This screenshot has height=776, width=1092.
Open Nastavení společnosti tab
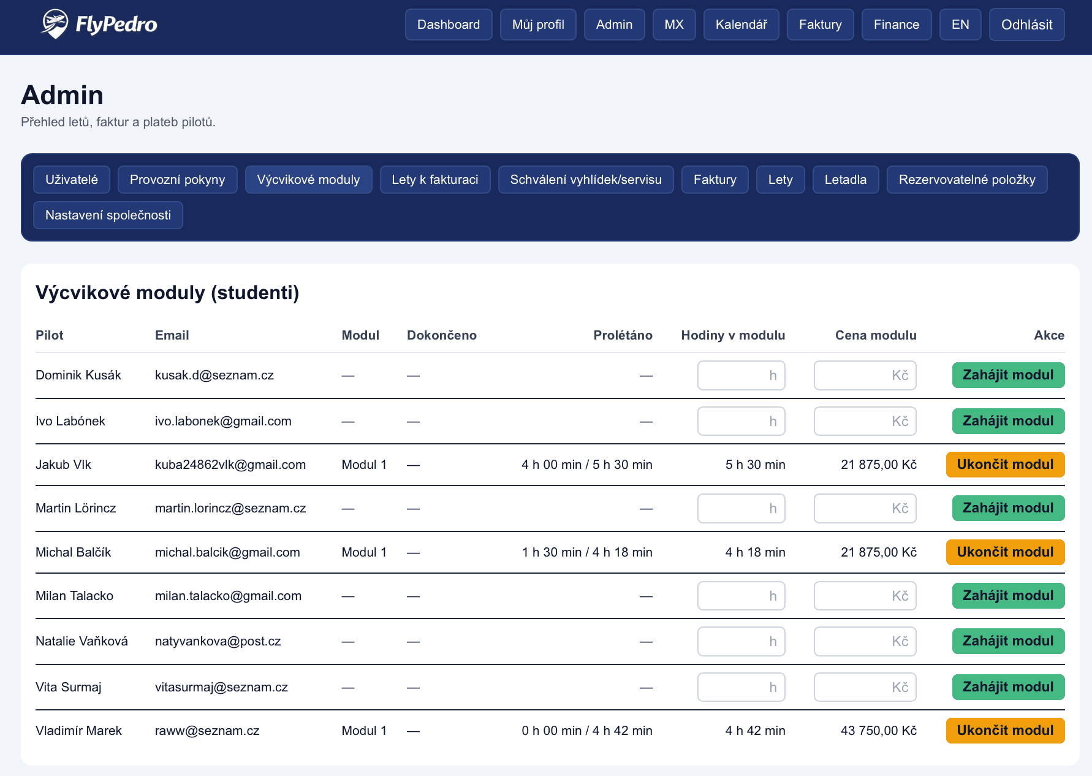pyautogui.click(x=108, y=215)
